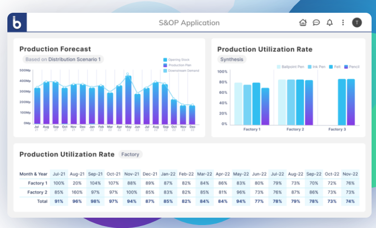Select the Oct-21 column header
This screenshot has height=228, width=376.
pos(114,174)
